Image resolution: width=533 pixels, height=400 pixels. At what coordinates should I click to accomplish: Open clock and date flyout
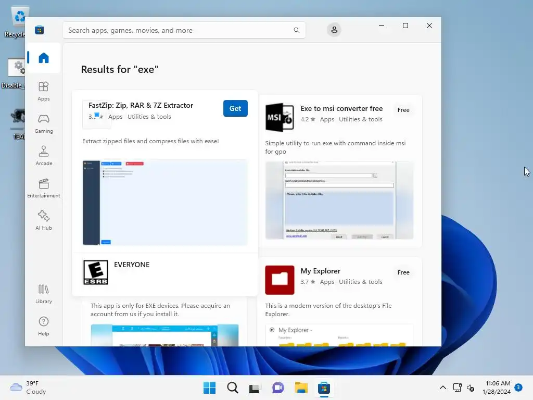(497, 387)
